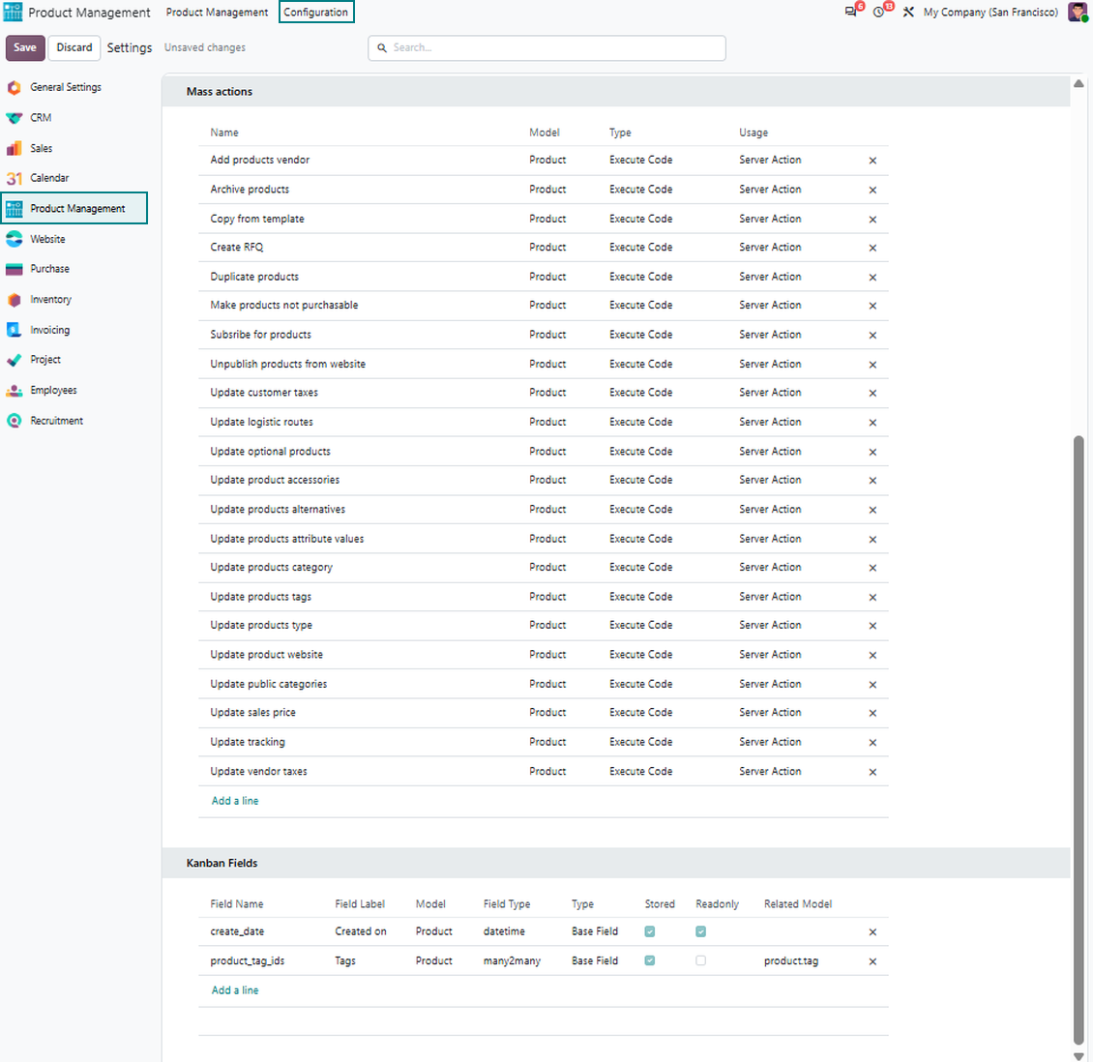The image size is (1093, 1062).
Task: Click the Employees sidebar icon
Action: tap(14, 390)
